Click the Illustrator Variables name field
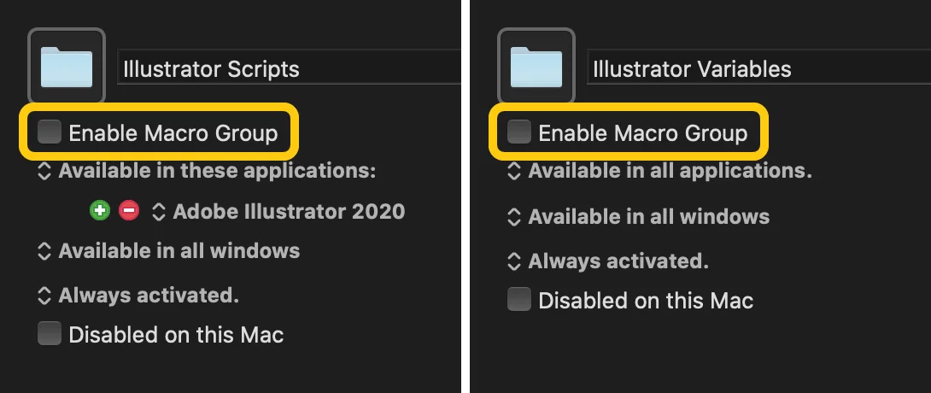The height and width of the screenshot is (393, 931). pyautogui.click(x=758, y=67)
